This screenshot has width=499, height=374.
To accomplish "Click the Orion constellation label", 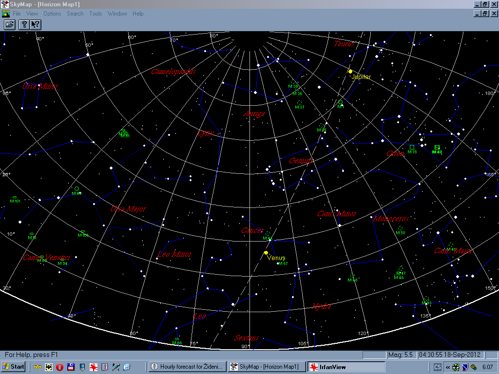I will (x=395, y=153).
